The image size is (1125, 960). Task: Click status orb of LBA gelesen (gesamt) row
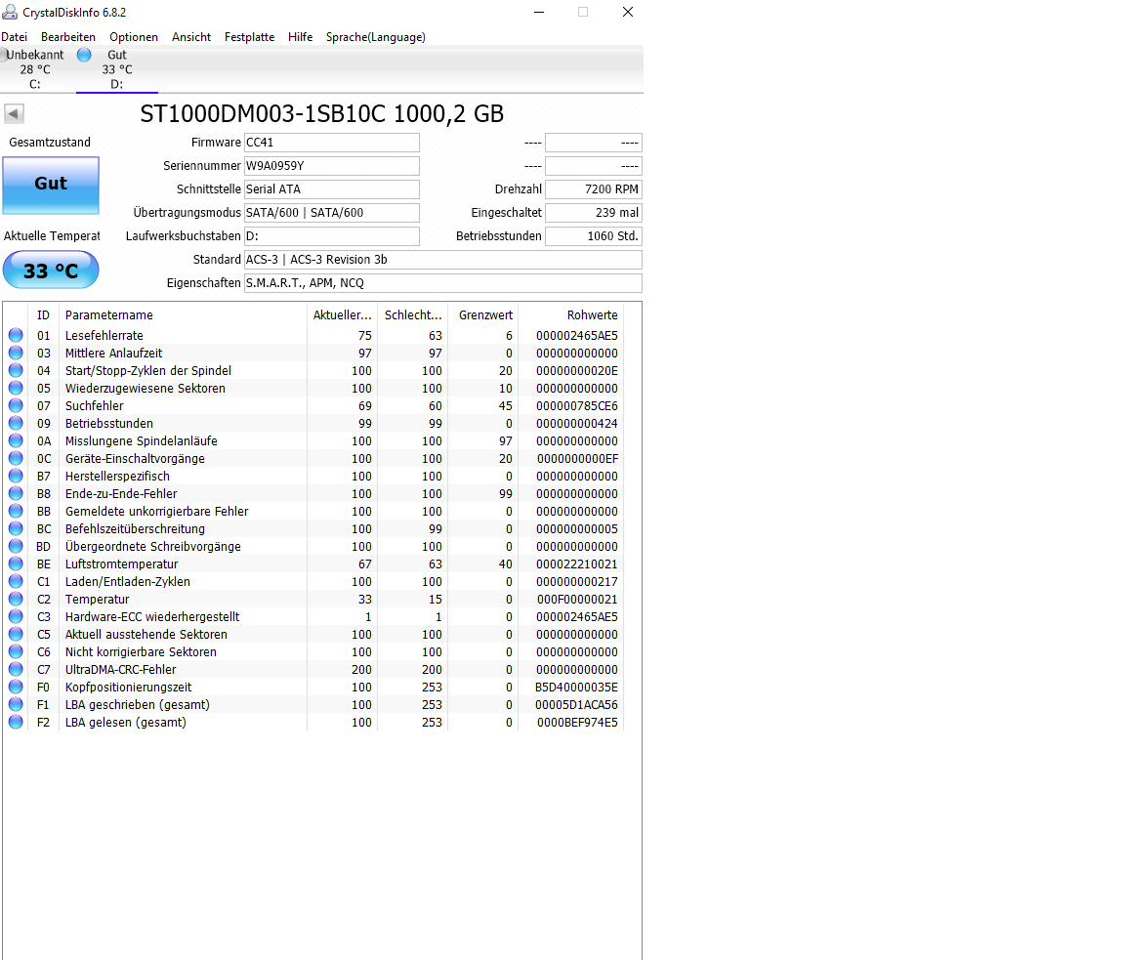[16, 722]
